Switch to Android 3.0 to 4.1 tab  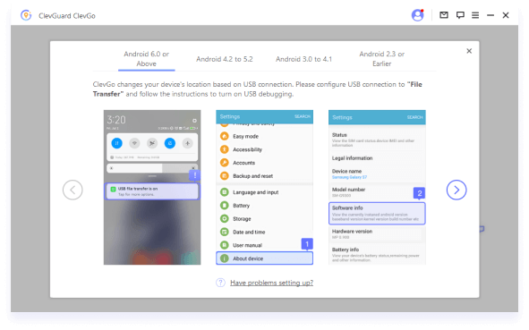tap(303, 59)
